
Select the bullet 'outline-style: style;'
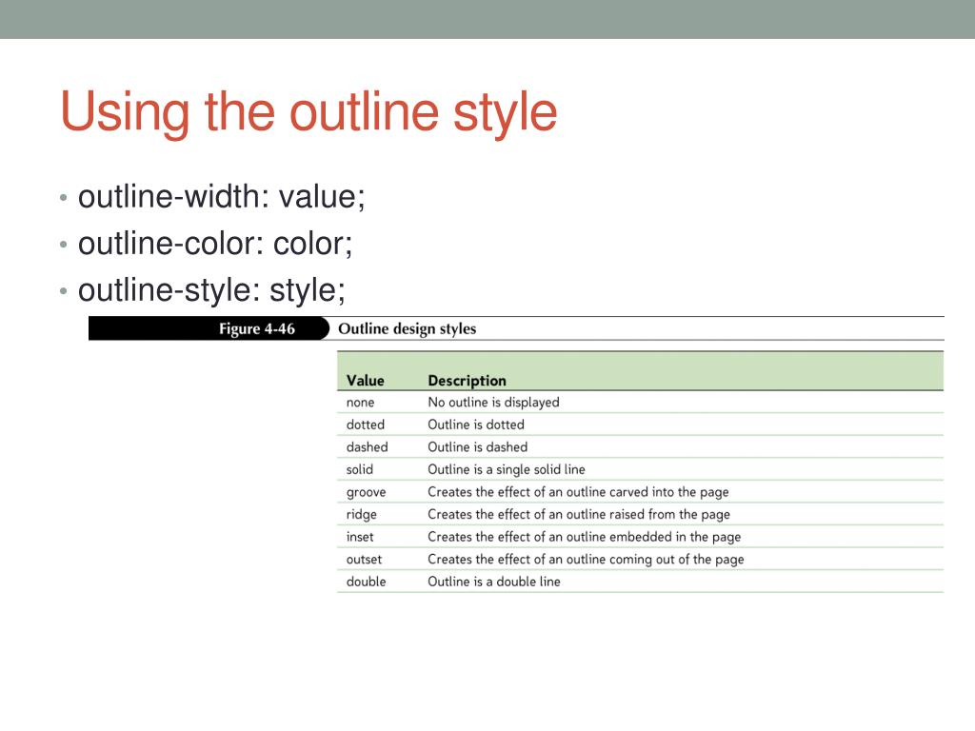[211, 291]
